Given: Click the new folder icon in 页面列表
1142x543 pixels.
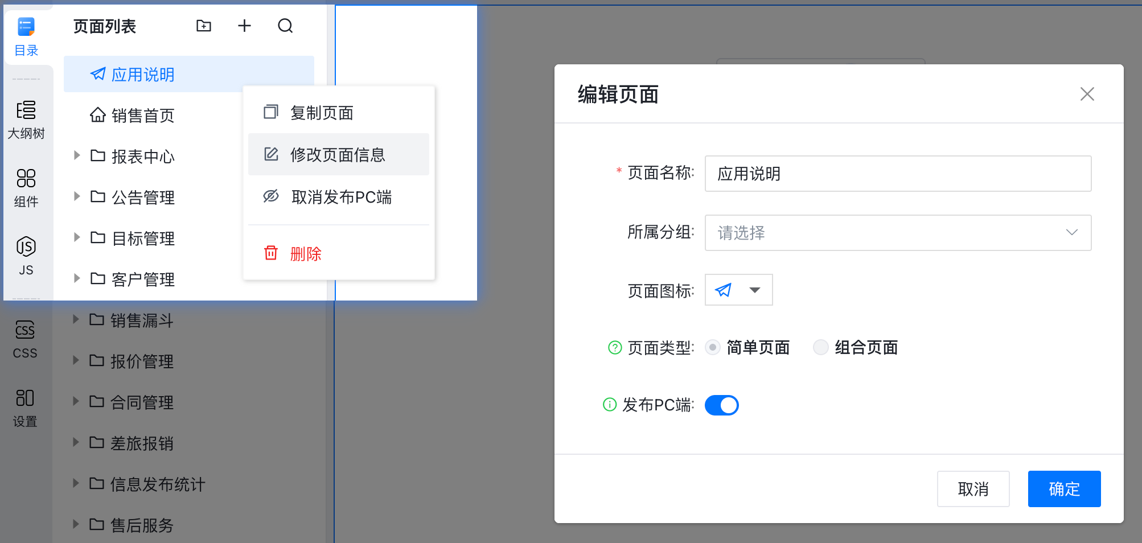Looking at the screenshot, I should point(204,26).
